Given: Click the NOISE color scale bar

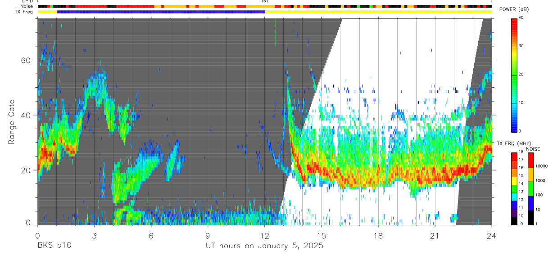Looking at the screenshot, I should (530, 188).
